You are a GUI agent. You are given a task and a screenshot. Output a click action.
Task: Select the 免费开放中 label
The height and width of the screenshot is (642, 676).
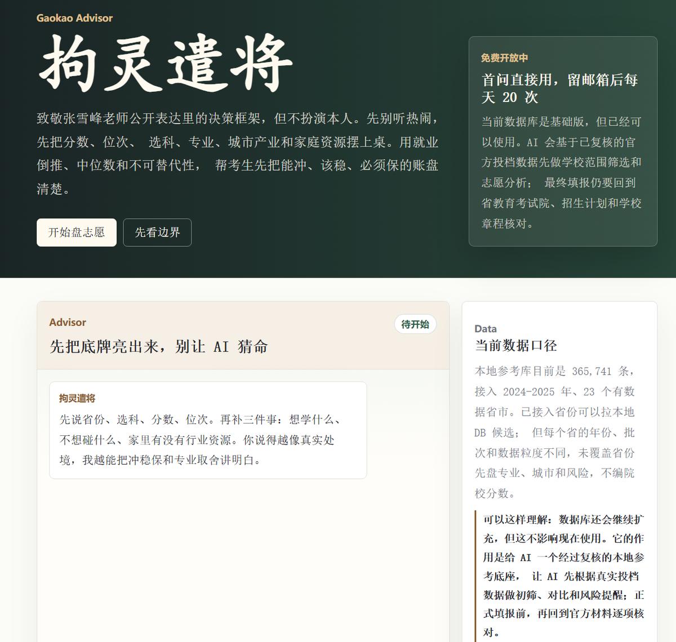pos(504,58)
